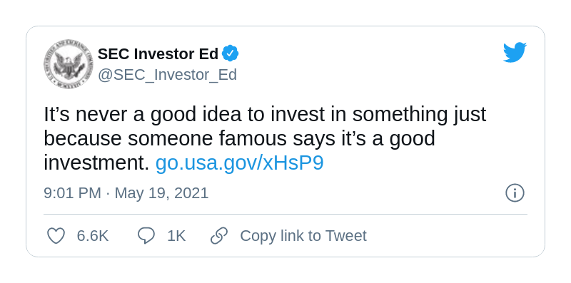This screenshot has height=283, width=571.
Task: Like the tweet with the heart icon
Action: [x=56, y=236]
